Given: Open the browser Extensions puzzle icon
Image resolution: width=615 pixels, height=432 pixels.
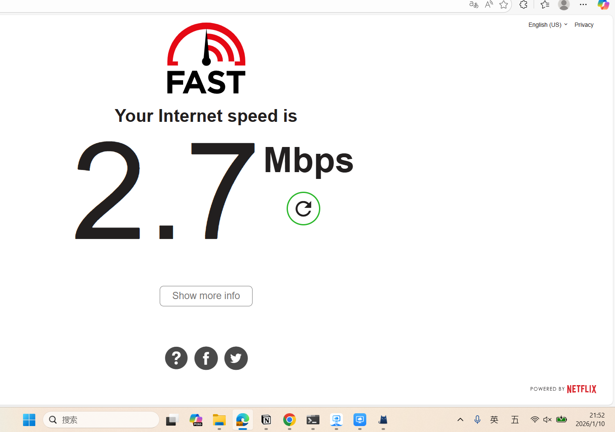Looking at the screenshot, I should (523, 5).
